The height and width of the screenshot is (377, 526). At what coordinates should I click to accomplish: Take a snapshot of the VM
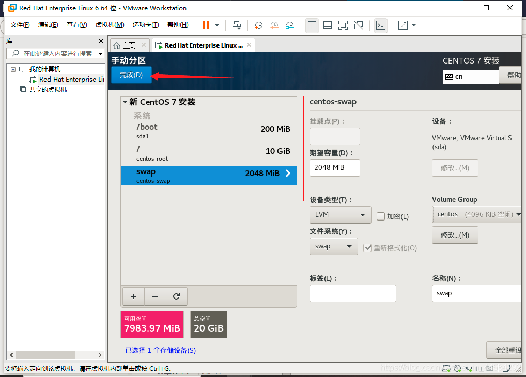[258, 25]
